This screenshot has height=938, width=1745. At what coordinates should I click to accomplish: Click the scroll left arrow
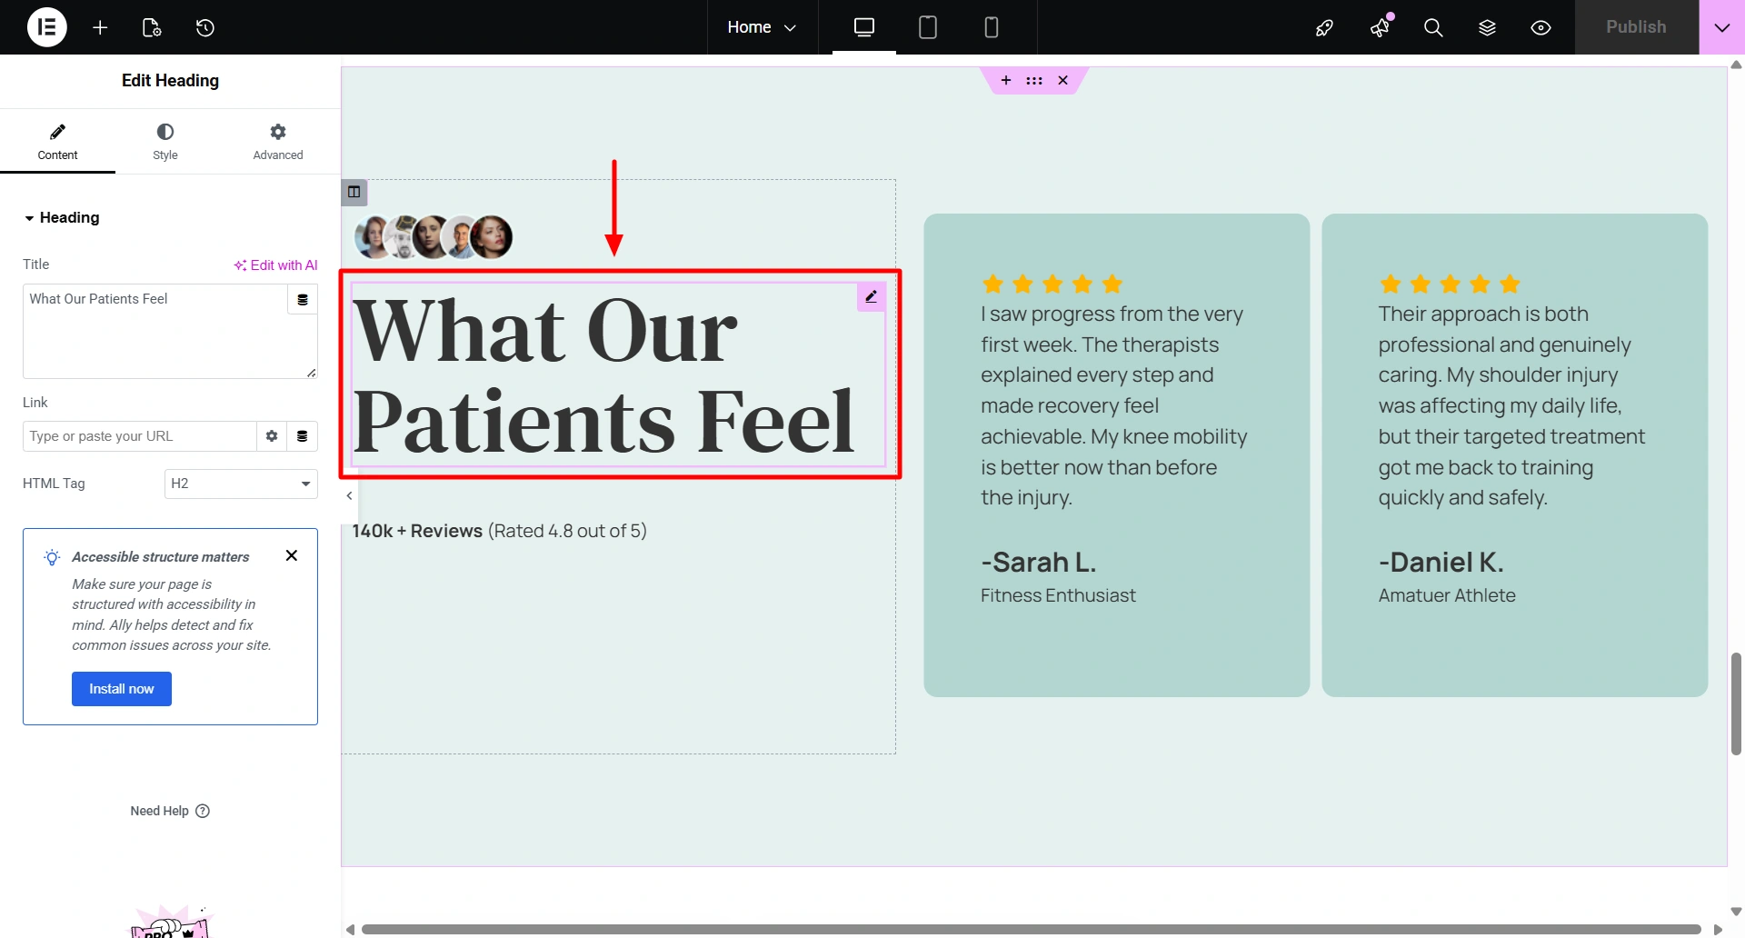(350, 929)
